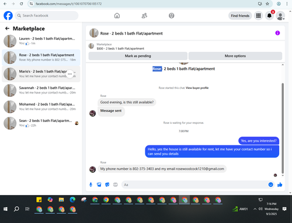Open the purple conversation information icon

click(x=277, y=33)
